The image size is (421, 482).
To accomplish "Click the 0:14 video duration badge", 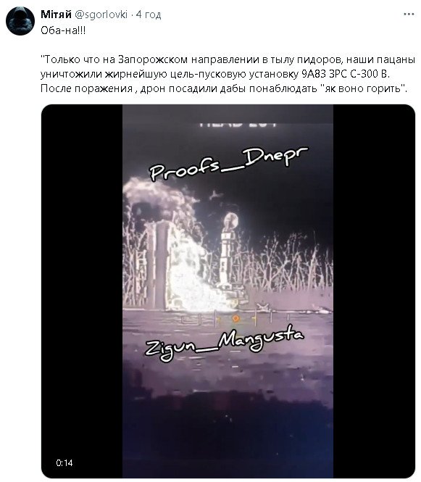I will coord(64,463).
